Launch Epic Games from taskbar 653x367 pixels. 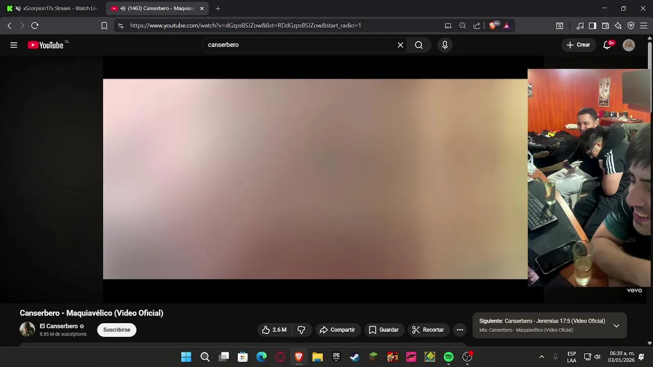point(336,357)
